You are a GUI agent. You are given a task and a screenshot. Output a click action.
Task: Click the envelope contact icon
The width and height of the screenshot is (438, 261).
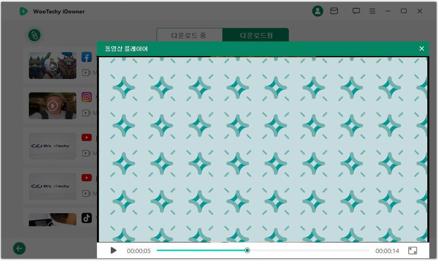tap(334, 11)
